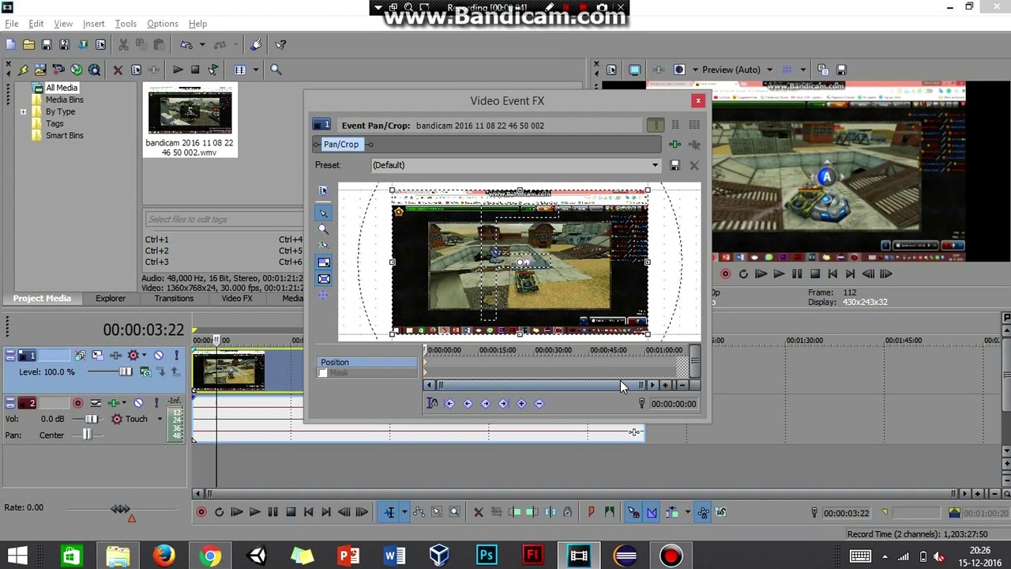Switch to the Explorer tab
Screen dimensions: 1011x569
[111, 299]
